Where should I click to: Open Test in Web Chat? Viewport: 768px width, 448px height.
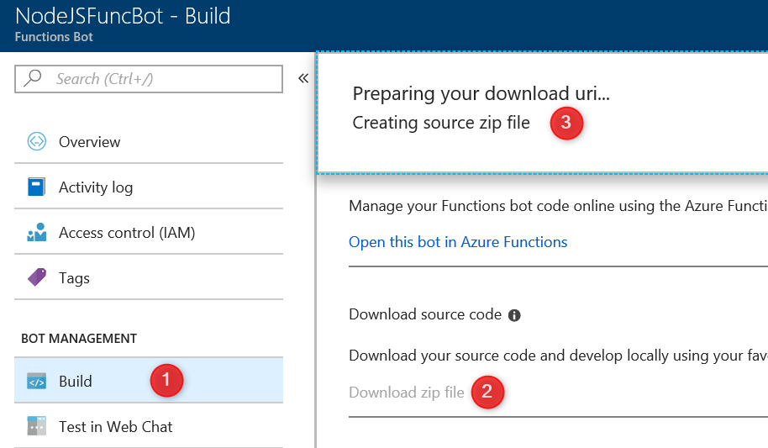point(115,427)
